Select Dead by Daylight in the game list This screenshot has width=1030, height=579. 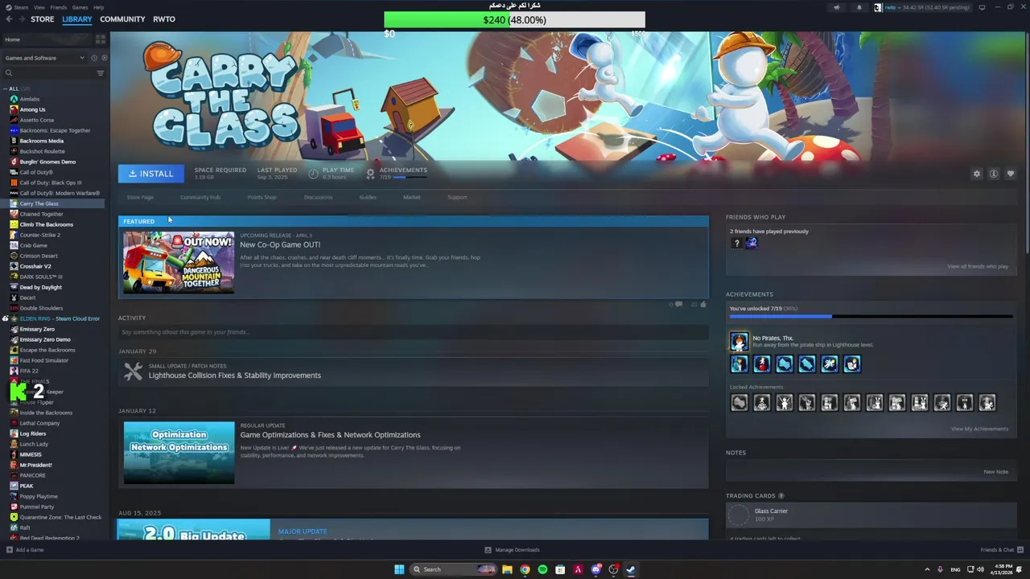40,287
